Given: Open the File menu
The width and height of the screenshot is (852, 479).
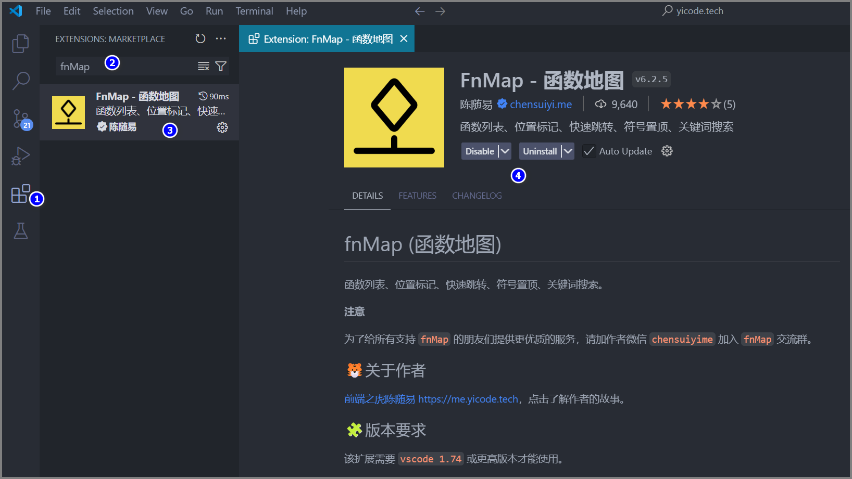Looking at the screenshot, I should click(43, 11).
